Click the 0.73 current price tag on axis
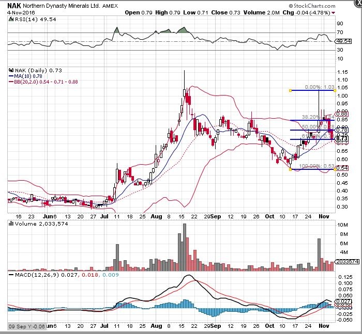 [342, 138]
